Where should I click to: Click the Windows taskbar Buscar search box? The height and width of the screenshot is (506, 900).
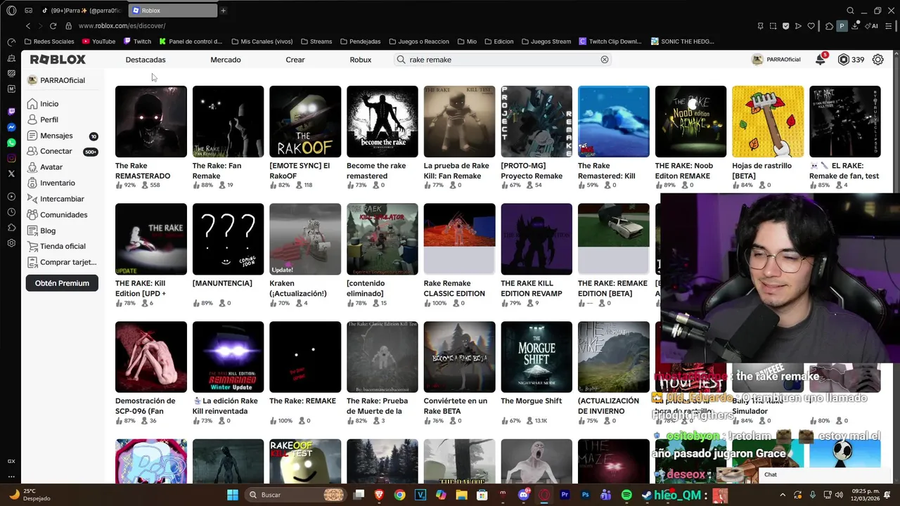296,495
